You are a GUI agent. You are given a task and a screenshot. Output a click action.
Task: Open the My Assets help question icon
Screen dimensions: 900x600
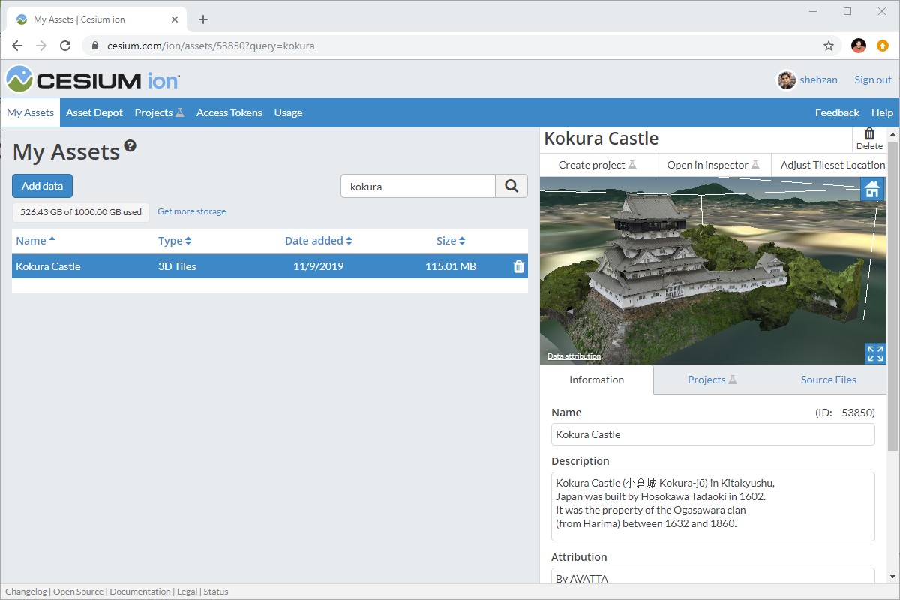[130, 146]
